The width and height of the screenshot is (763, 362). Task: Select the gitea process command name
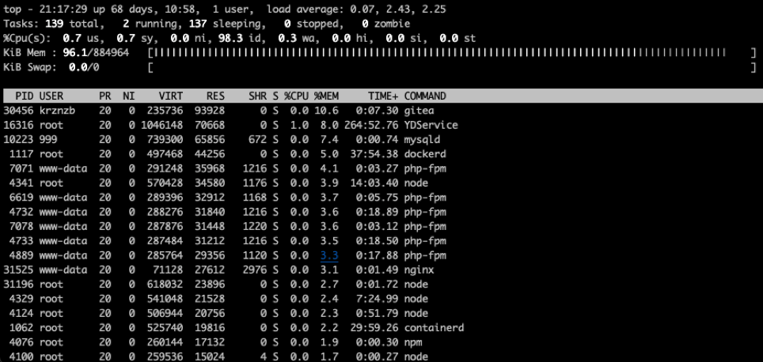[417, 111]
